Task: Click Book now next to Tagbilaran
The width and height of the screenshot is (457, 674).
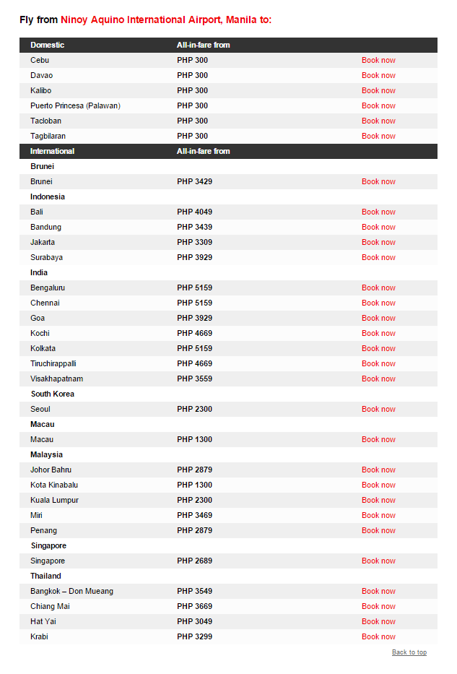Action: (x=378, y=137)
